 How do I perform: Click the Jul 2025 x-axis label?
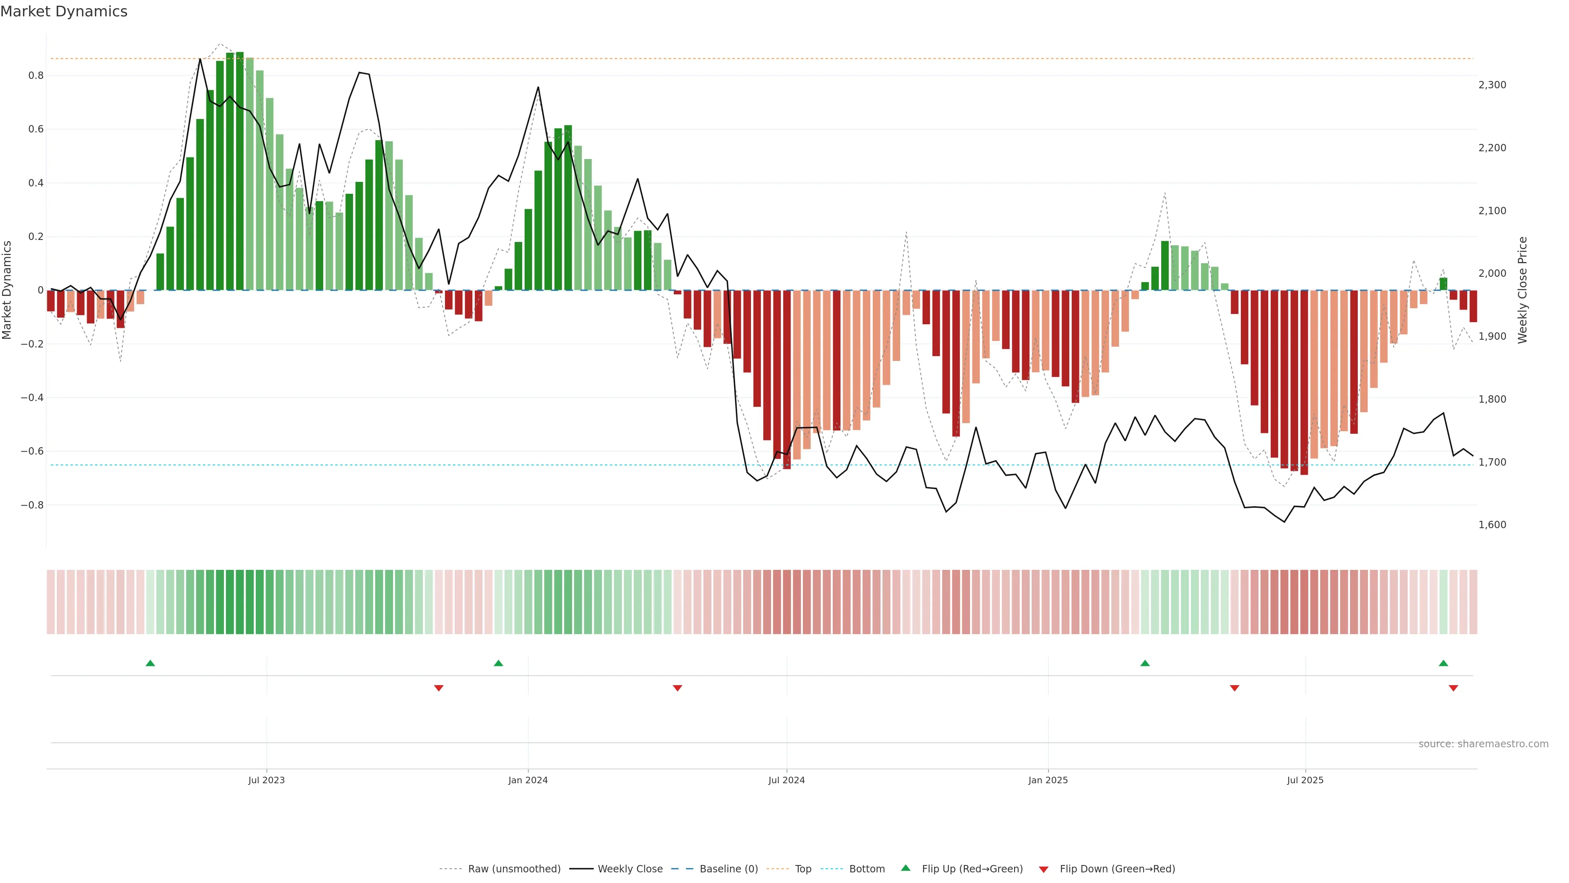pos(1305,780)
